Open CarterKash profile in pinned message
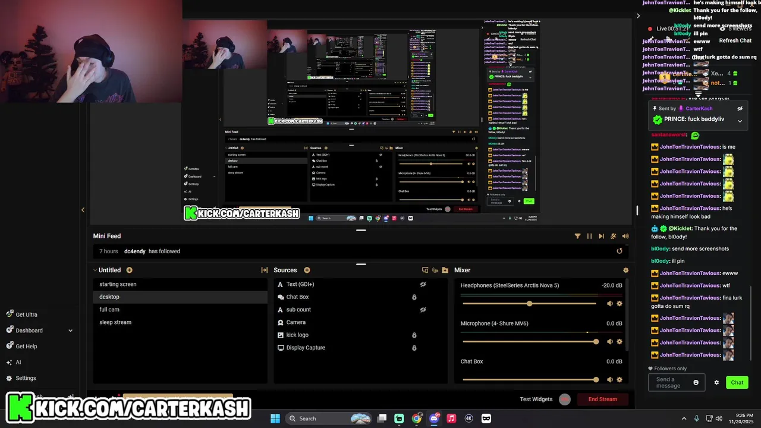This screenshot has height=428, width=761. point(699,109)
